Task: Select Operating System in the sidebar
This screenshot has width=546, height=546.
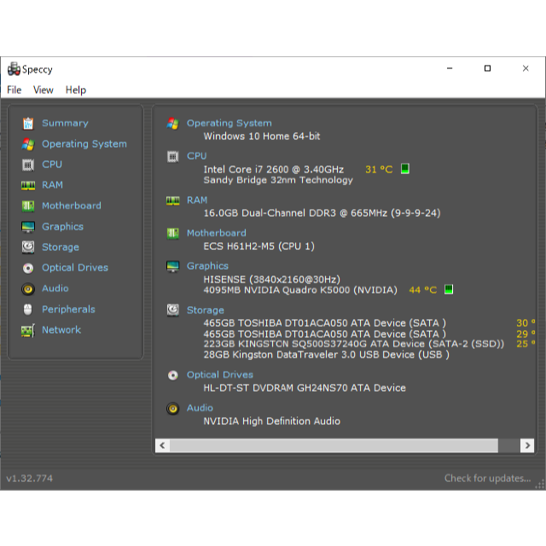Action: click(84, 144)
